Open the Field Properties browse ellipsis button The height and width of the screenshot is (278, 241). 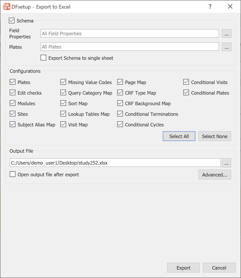[226, 34]
